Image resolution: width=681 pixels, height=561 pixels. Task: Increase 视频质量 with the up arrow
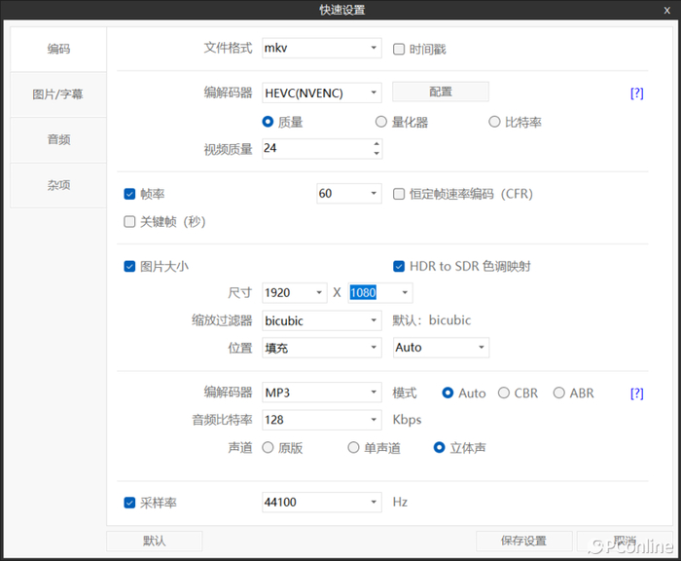(376, 144)
